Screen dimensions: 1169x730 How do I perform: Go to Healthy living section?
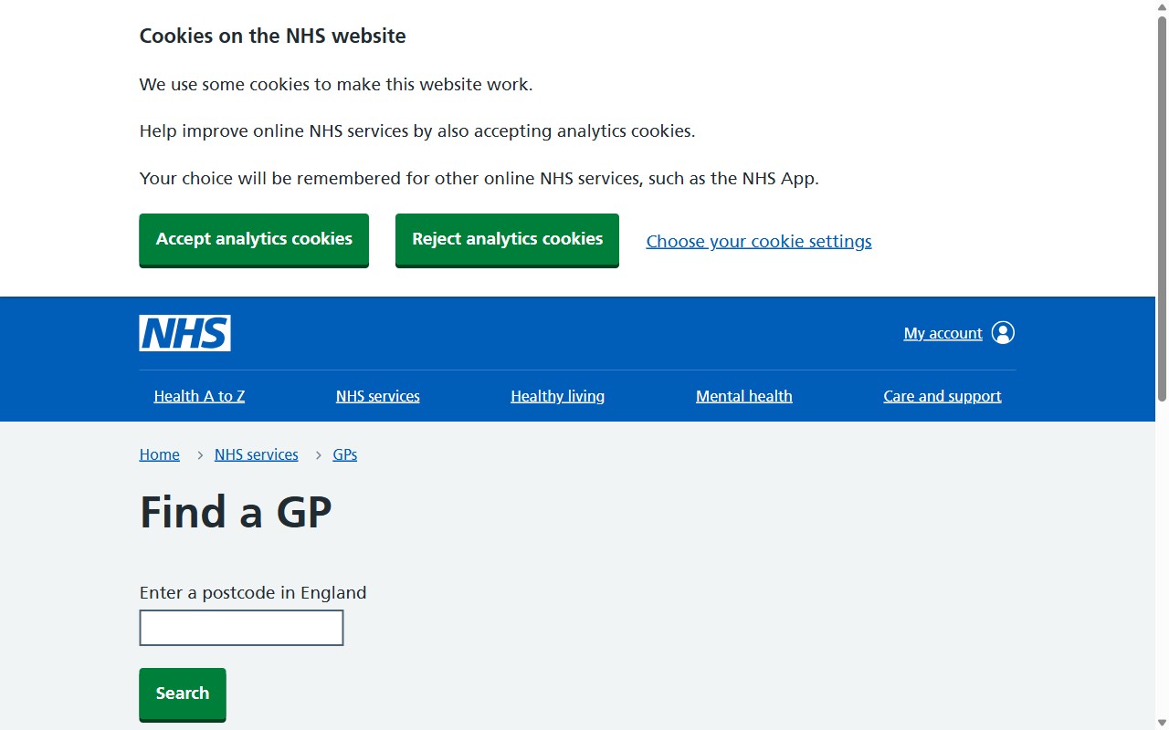click(557, 396)
